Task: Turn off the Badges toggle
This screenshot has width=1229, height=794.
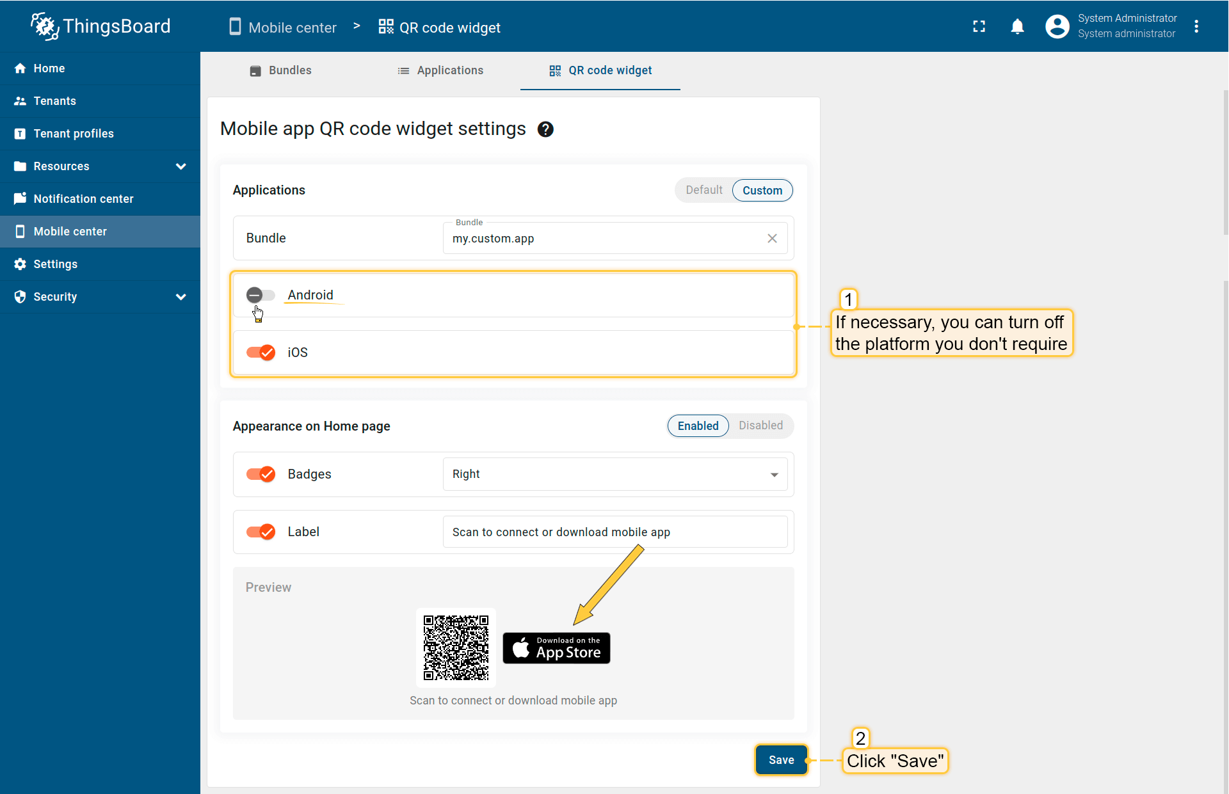Action: pyautogui.click(x=261, y=474)
